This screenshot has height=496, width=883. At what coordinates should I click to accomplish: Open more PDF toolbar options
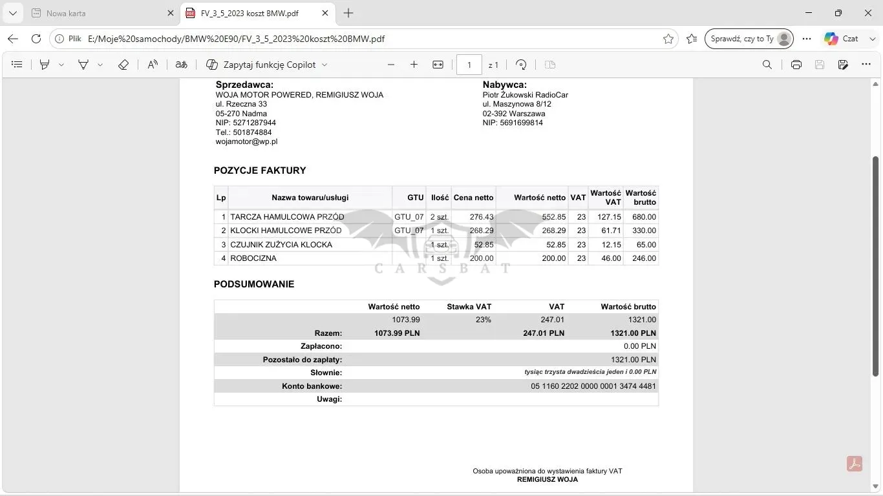[866, 65]
